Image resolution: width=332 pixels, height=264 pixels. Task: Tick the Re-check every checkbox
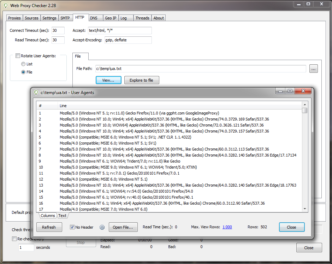tap(14, 239)
